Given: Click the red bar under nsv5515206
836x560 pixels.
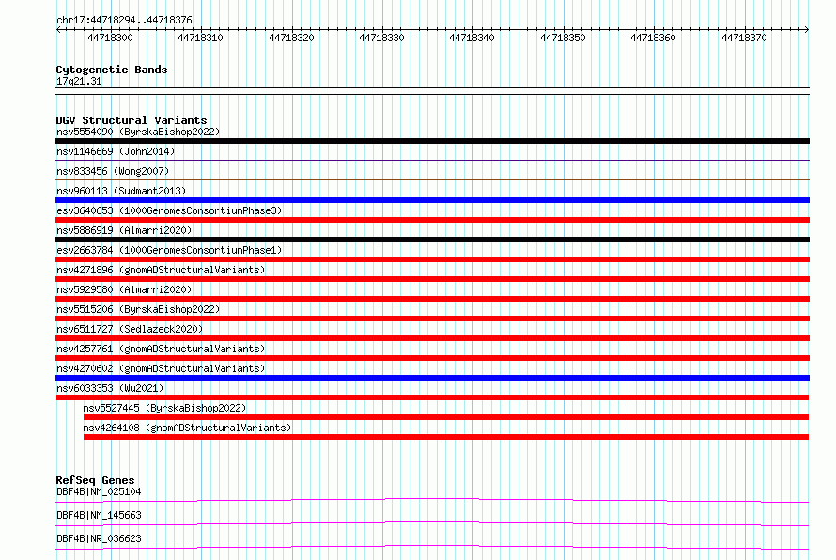Looking at the screenshot, I should point(432,319).
